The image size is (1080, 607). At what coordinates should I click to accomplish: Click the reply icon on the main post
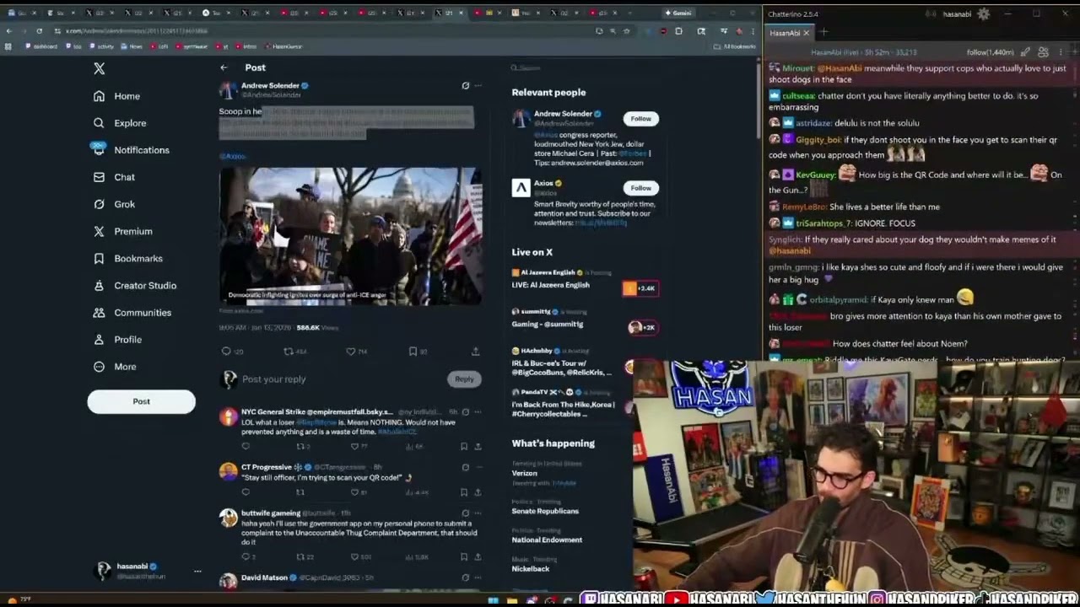point(226,352)
